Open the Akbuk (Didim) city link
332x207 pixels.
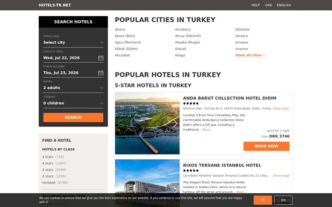point(126,49)
